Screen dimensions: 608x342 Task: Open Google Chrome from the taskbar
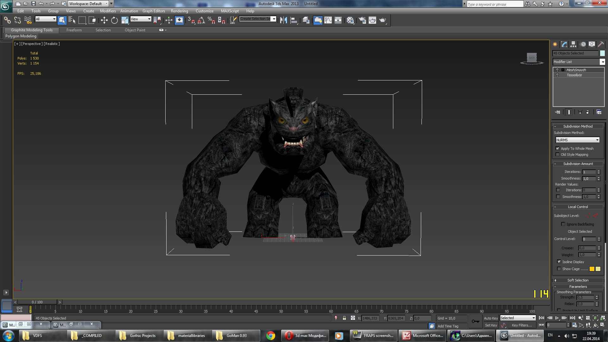(271, 336)
